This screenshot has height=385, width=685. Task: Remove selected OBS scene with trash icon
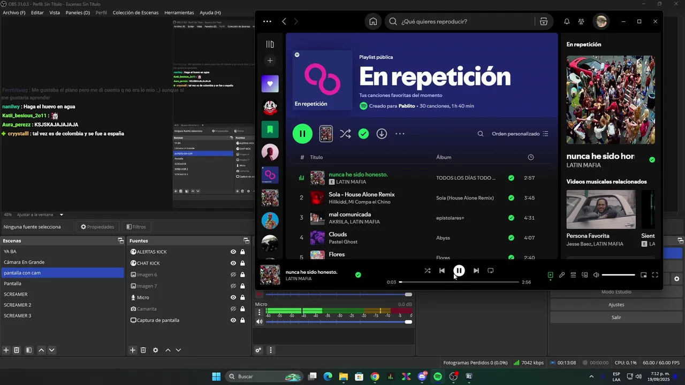pyautogui.click(x=17, y=350)
